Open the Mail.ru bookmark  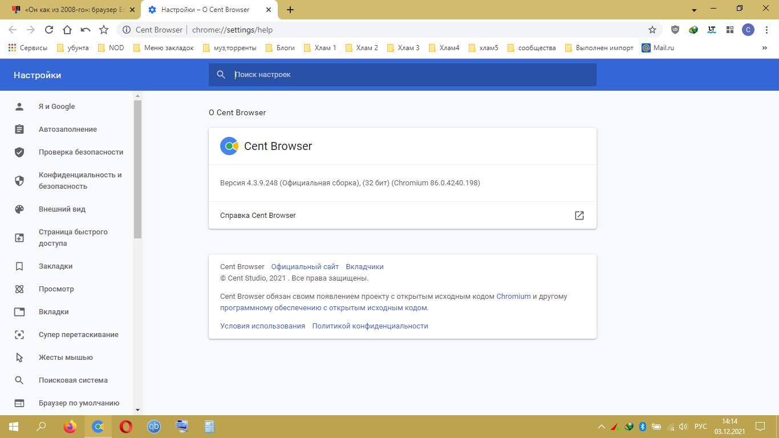[658, 48]
